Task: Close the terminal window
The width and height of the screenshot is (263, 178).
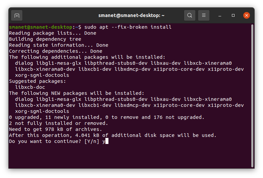Action: (246, 15)
